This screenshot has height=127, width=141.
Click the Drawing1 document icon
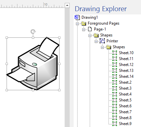tap(77, 17)
